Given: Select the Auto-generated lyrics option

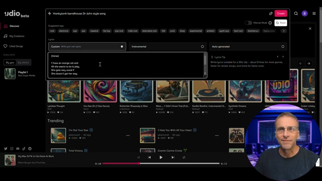Looking at the screenshot, I should tap(248, 47).
